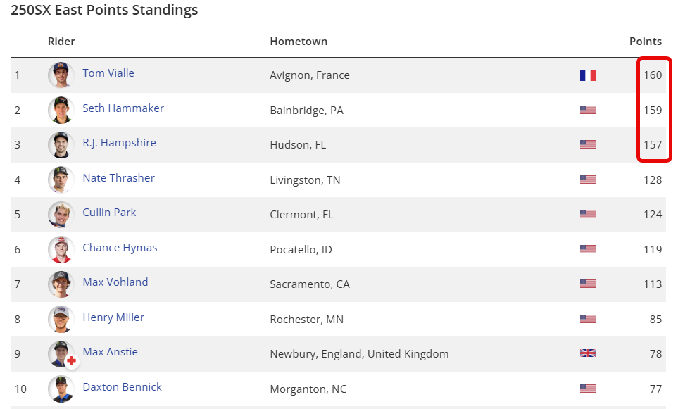This screenshot has height=409, width=678.
Task: Click Chance Hymas's rider avatar photo
Action: 61,249
